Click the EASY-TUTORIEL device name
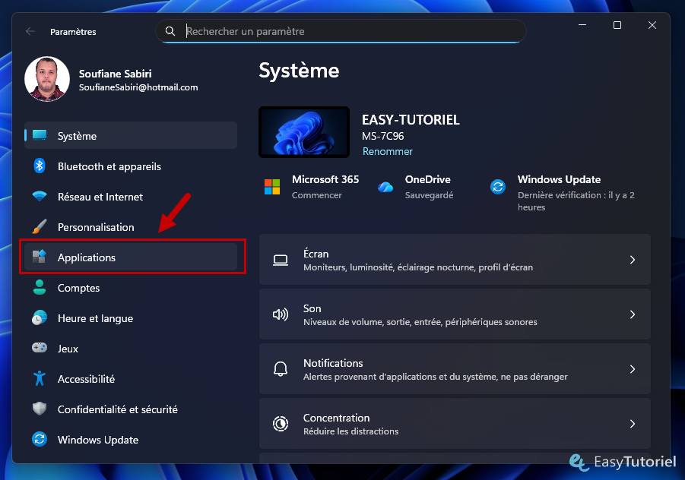 (411, 119)
